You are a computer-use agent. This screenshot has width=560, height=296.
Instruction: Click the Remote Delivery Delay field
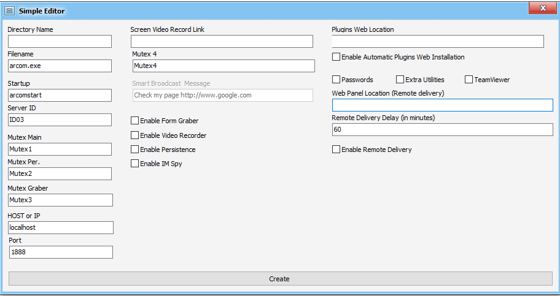(442, 129)
